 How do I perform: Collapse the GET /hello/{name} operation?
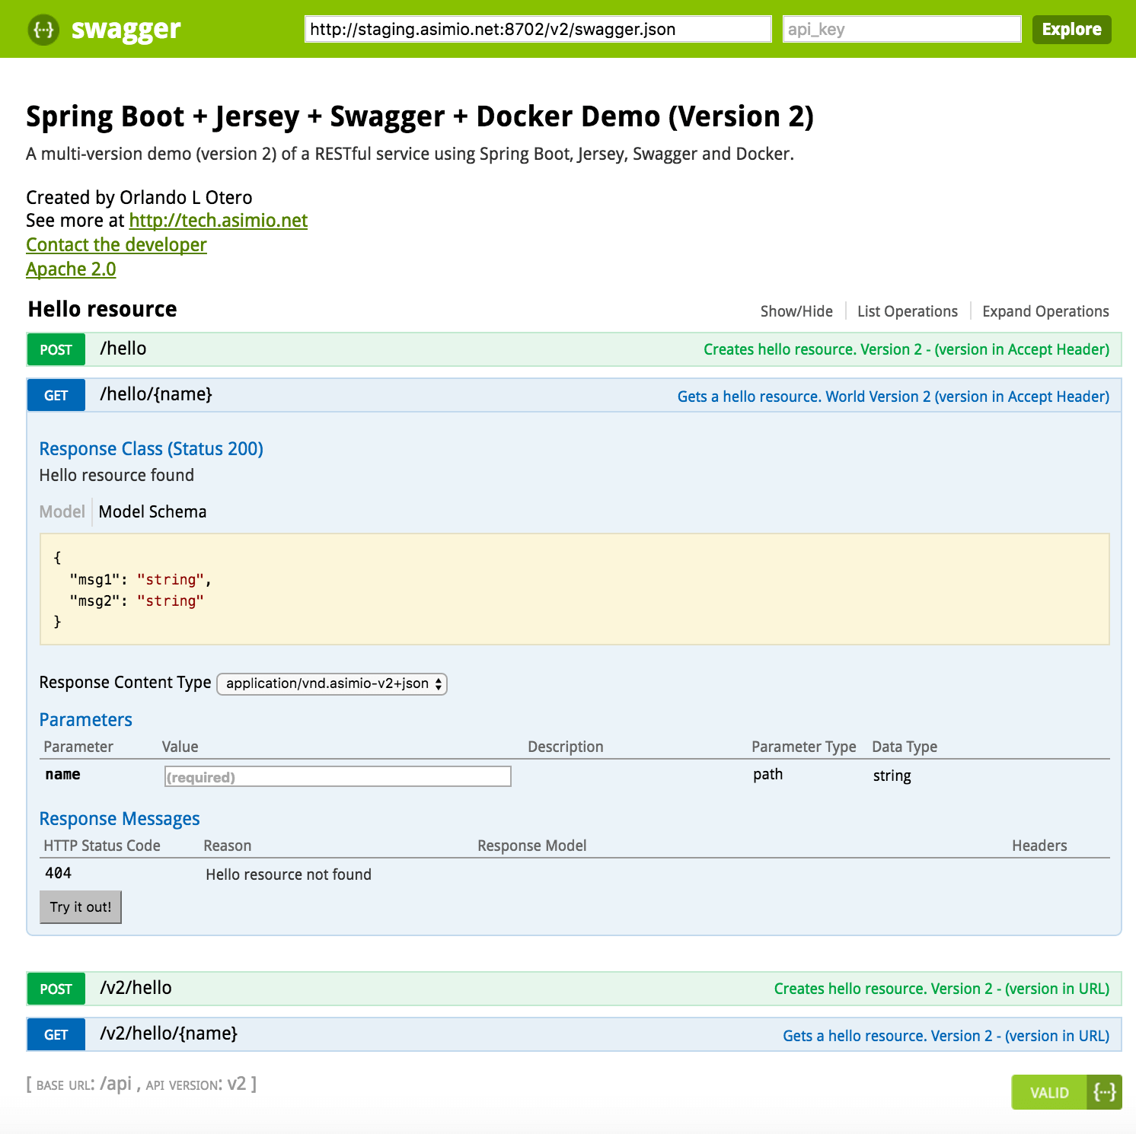click(x=156, y=394)
